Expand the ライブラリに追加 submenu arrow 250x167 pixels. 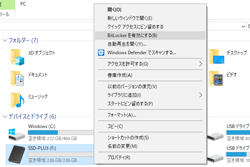click(x=200, y=95)
